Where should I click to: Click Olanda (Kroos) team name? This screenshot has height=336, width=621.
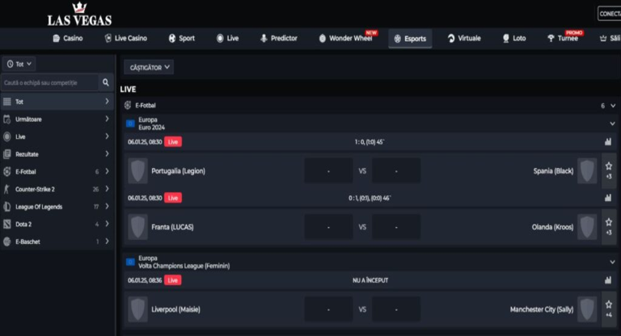[552, 227]
